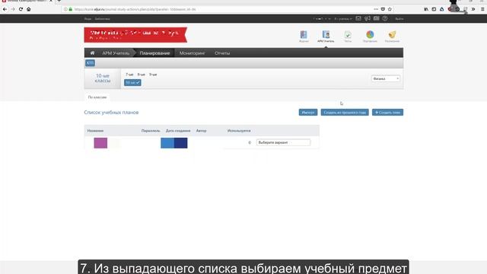The height and width of the screenshot is (274, 487).
Task: Click the browser Forward arrow
Action: click(x=13, y=9)
